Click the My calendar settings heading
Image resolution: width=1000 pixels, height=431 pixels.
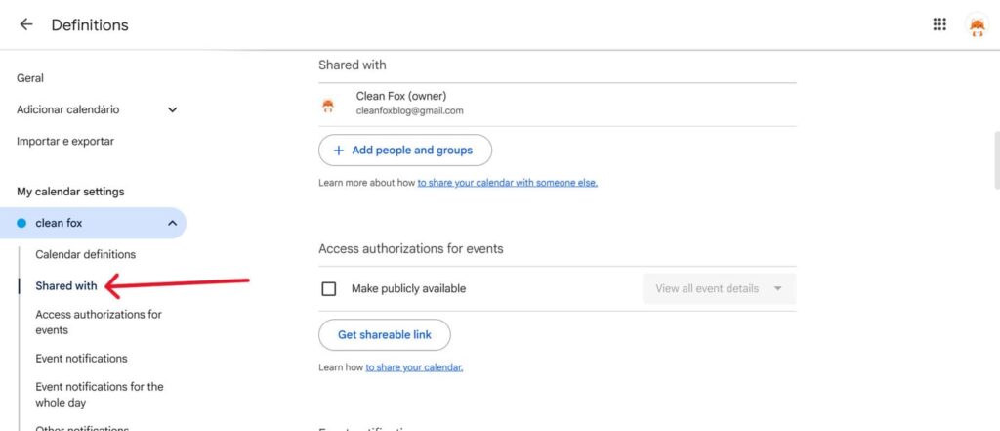pos(70,192)
